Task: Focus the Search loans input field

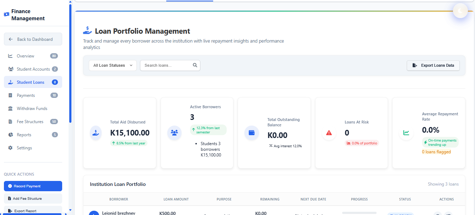Action: 167,65
